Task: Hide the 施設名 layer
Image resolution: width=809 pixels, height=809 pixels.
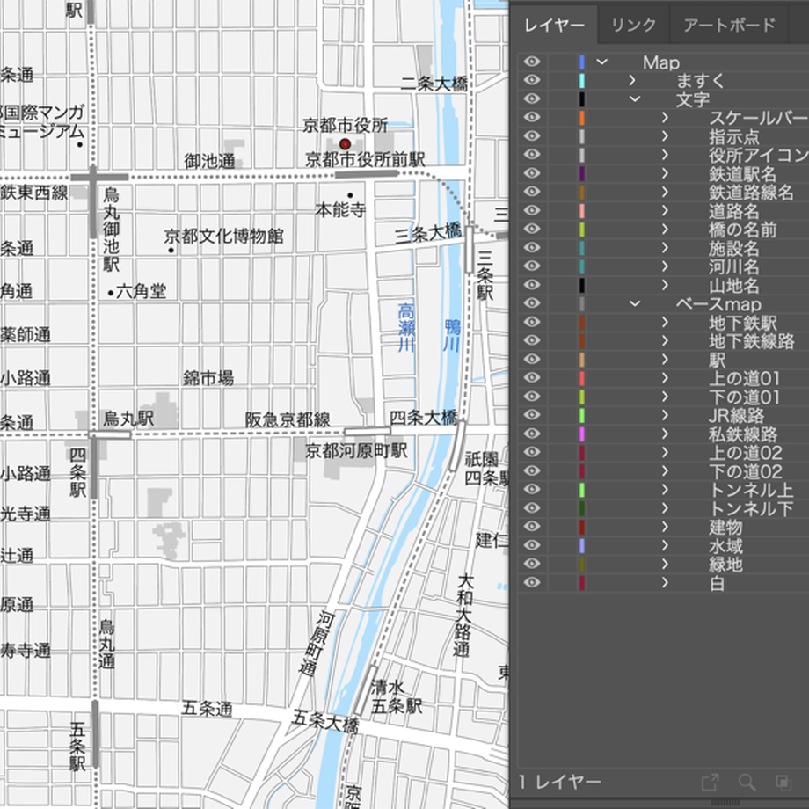Action: tap(532, 247)
